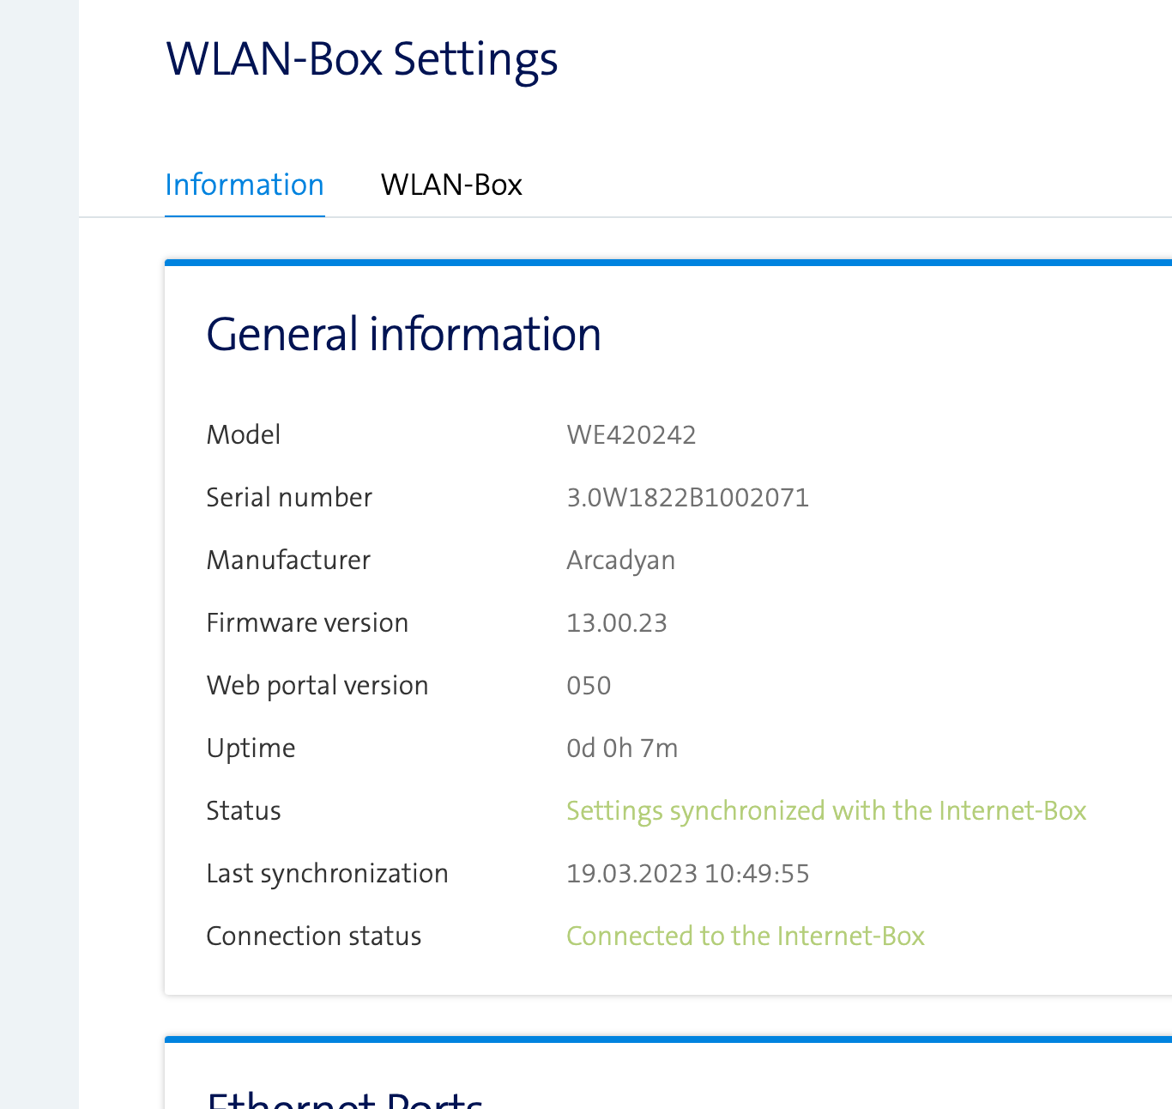This screenshot has height=1109, width=1172.
Task: Click the Firmware version label
Action: pos(307,623)
